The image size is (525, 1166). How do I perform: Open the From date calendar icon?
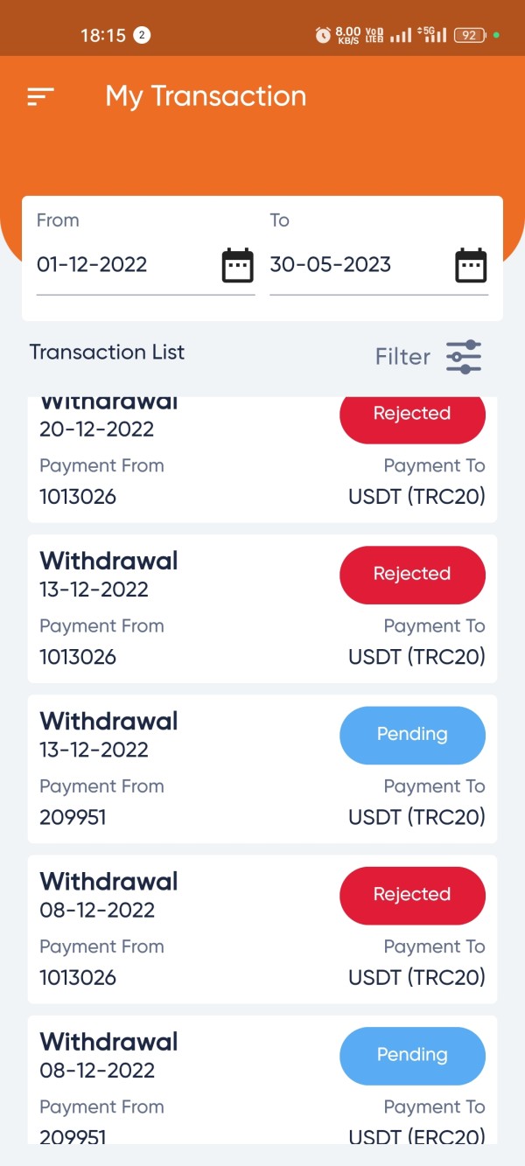pyautogui.click(x=237, y=265)
